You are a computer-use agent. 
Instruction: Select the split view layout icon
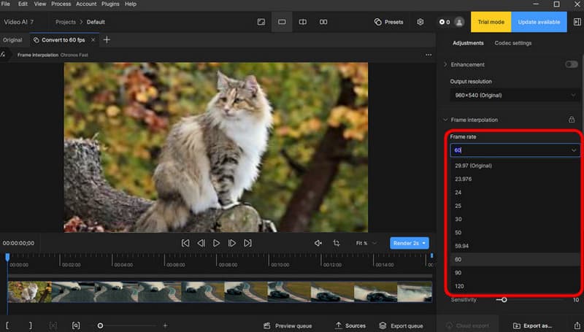pyautogui.click(x=302, y=22)
